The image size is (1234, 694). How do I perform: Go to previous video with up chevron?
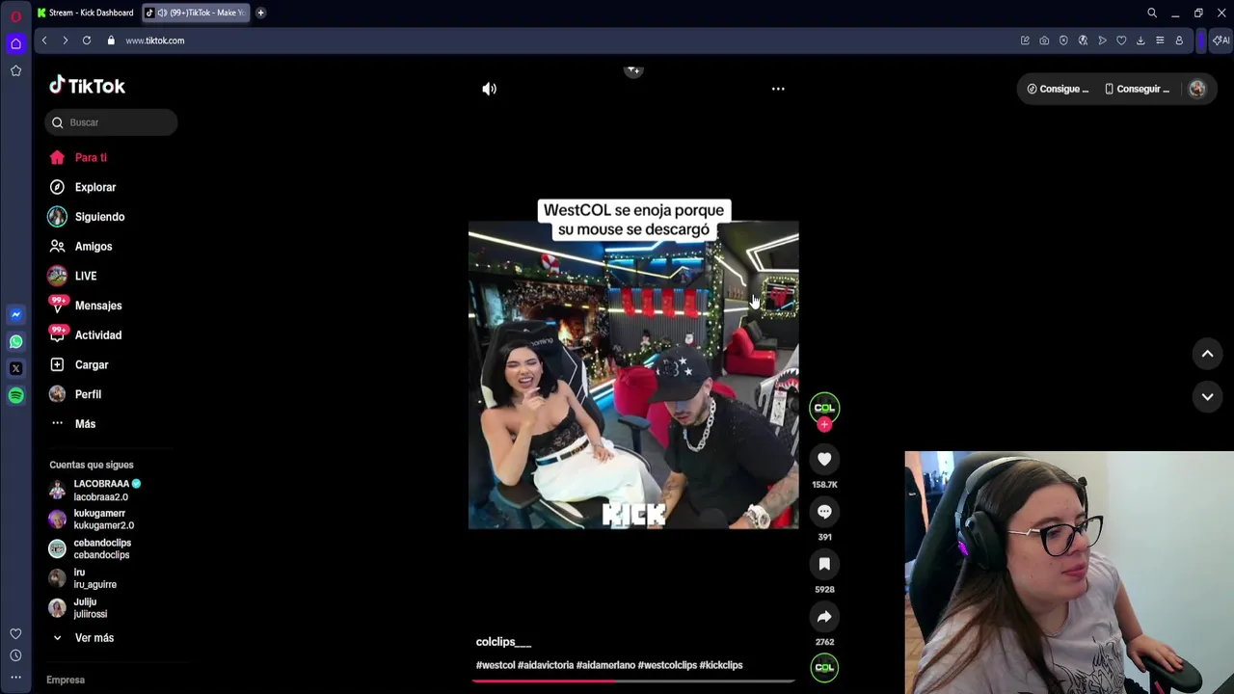1207,354
